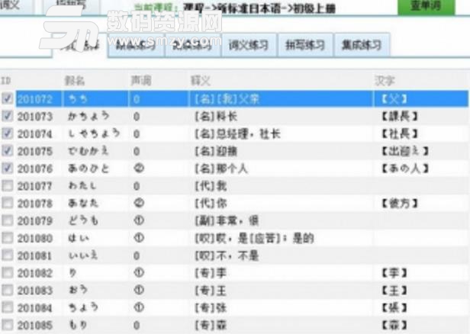Click the kanji cell 【社長】

400,133
